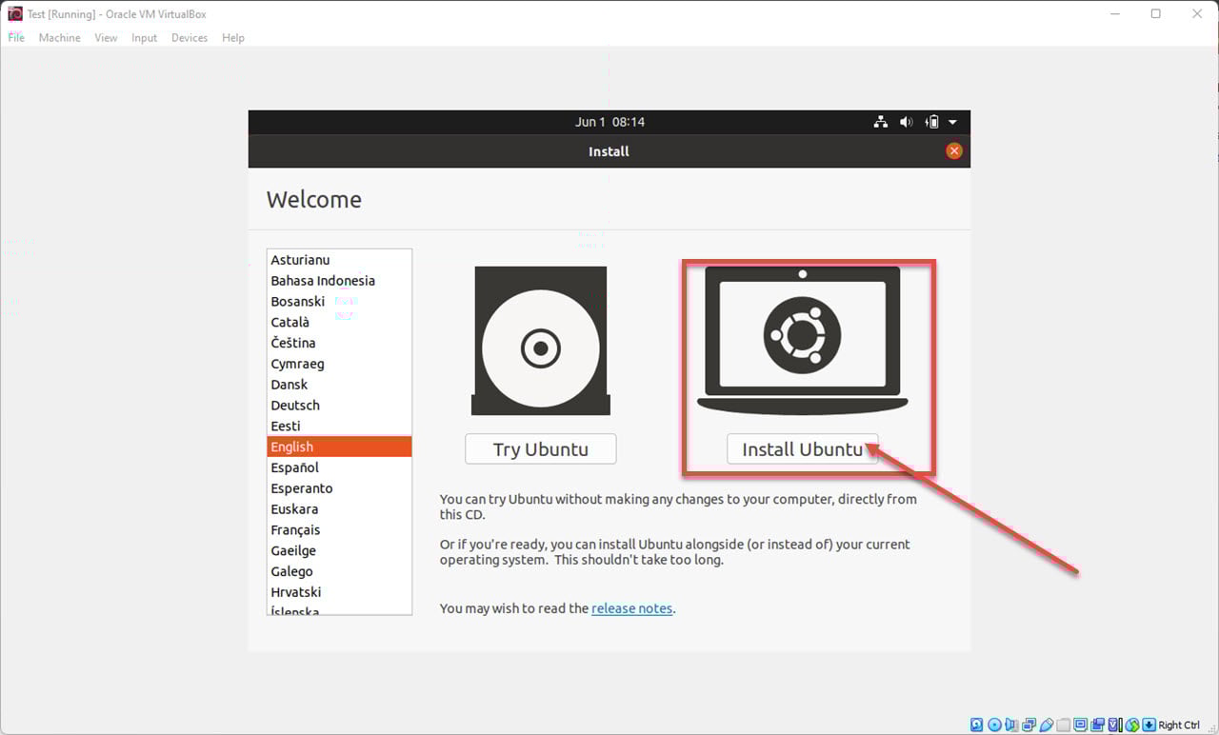Close the Install dialog with red X
This screenshot has width=1219, height=735.
tap(953, 150)
